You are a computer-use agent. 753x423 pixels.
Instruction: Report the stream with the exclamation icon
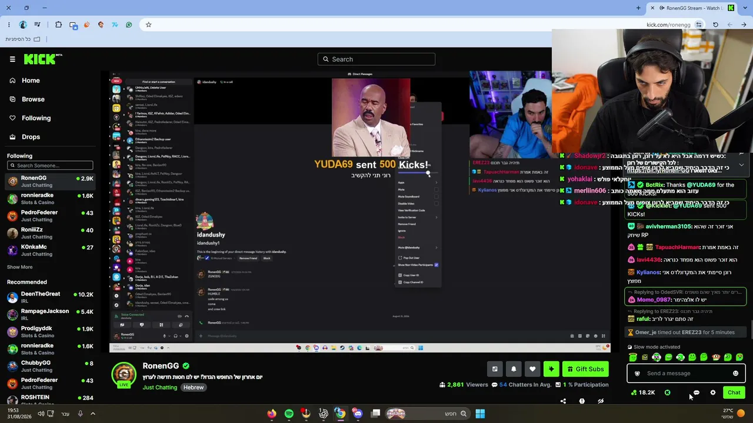tap(582, 401)
